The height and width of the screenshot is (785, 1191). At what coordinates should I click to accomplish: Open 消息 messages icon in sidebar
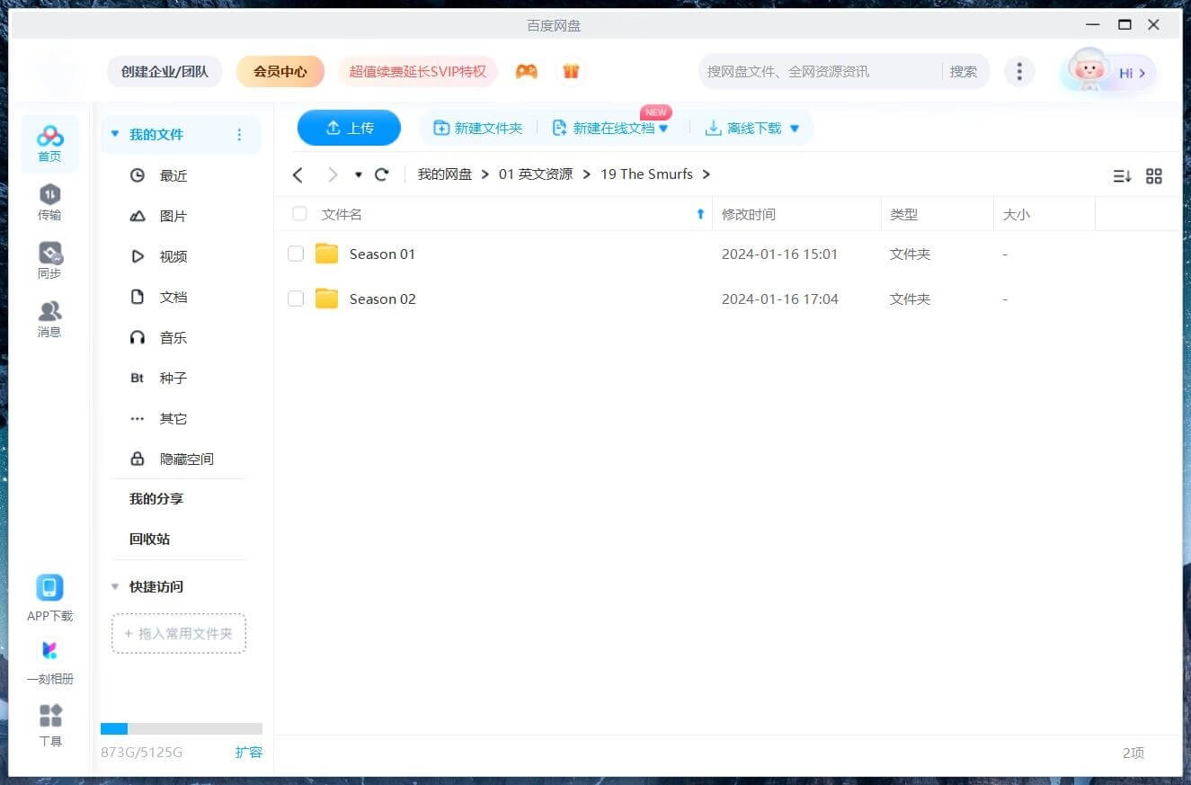tap(49, 312)
